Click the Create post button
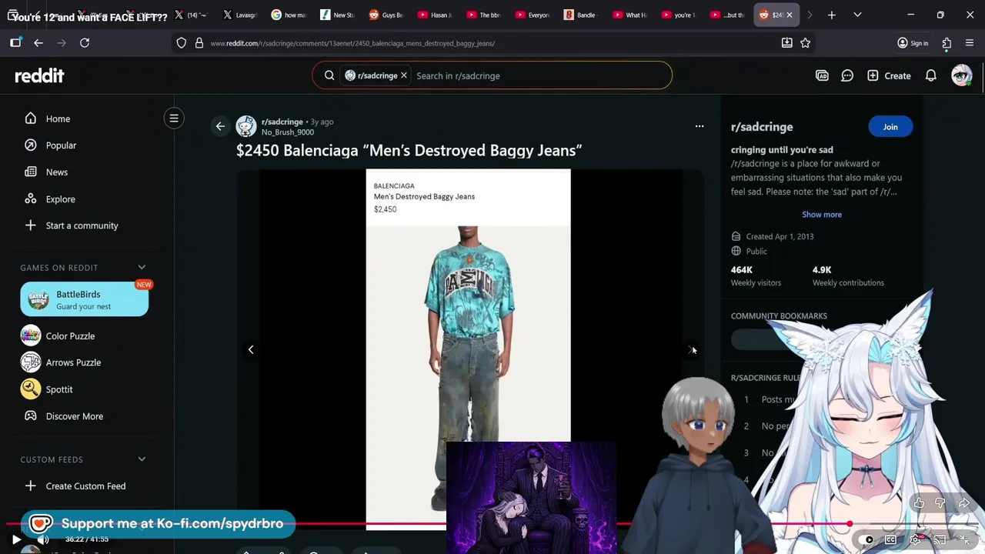Viewport: 985px width, 554px height. click(889, 76)
